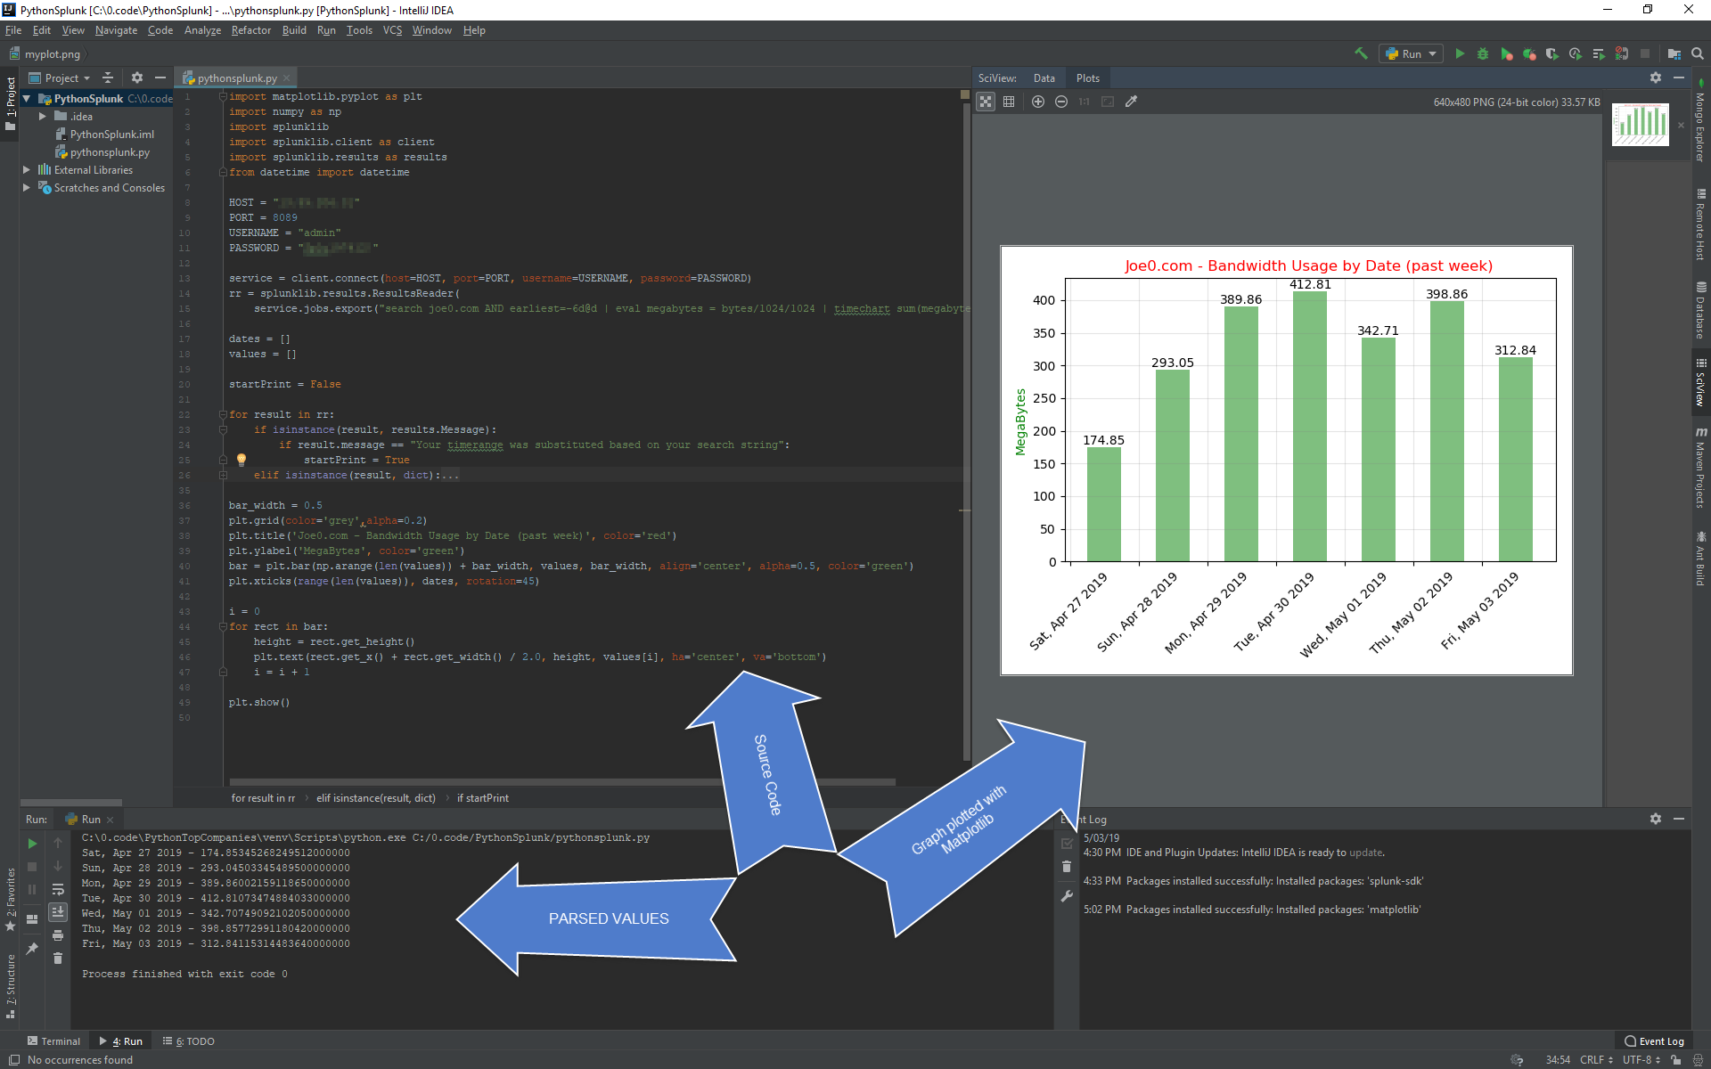1711x1069 pixels.
Task: Open the Run configuration dropdown
Action: point(1412,53)
